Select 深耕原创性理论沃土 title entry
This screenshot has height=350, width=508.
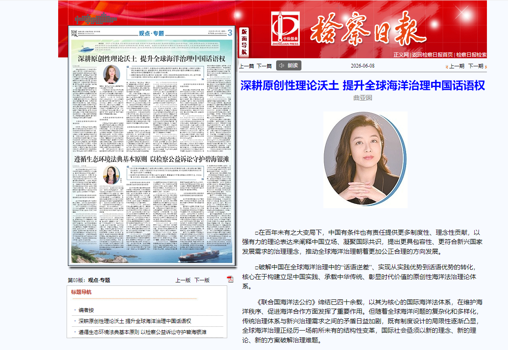[x=135, y=321]
